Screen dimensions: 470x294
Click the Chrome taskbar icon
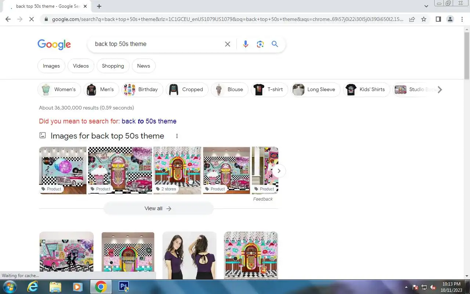tap(101, 287)
